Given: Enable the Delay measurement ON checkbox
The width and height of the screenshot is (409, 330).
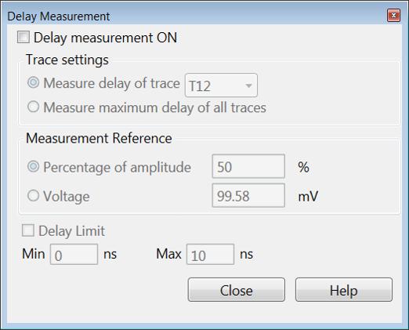Looking at the screenshot, I should 24,37.
